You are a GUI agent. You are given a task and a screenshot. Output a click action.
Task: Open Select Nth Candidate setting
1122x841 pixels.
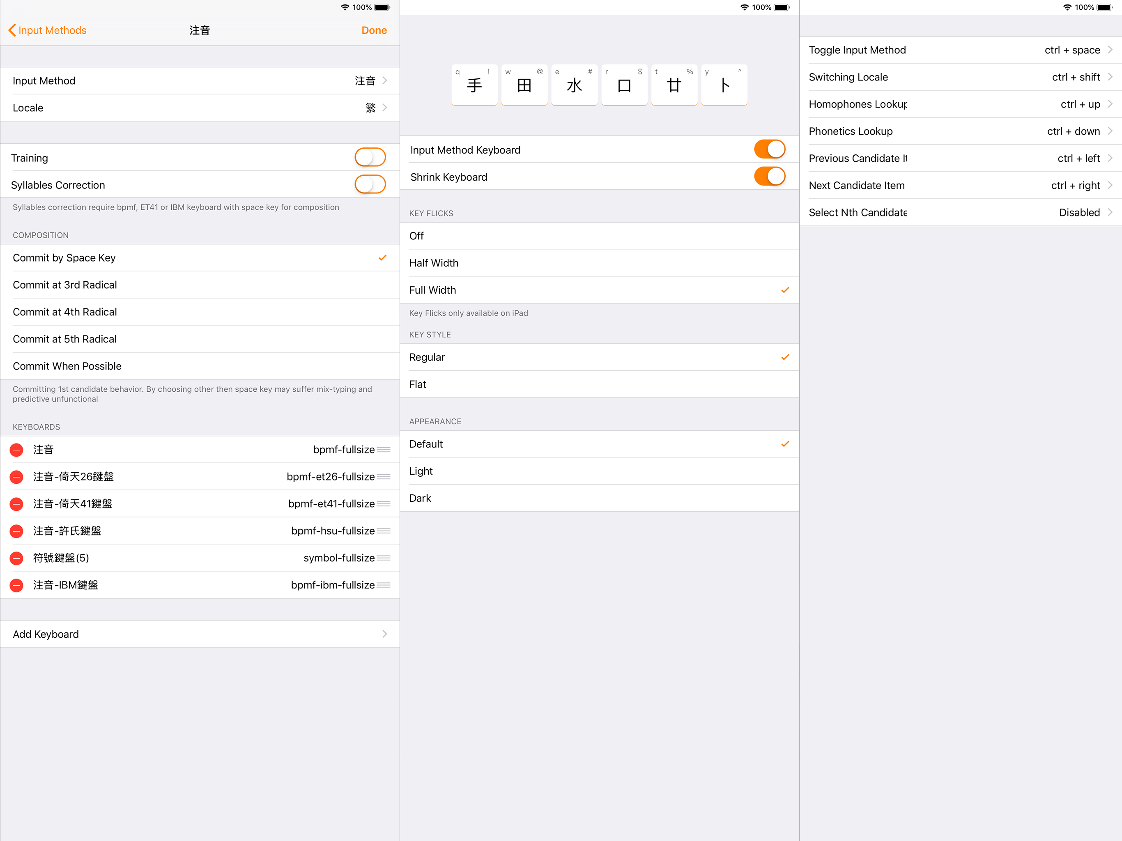coord(961,213)
